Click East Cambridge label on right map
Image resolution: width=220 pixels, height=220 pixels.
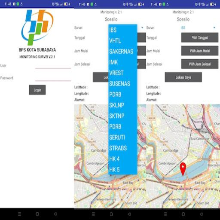pos(200,138)
